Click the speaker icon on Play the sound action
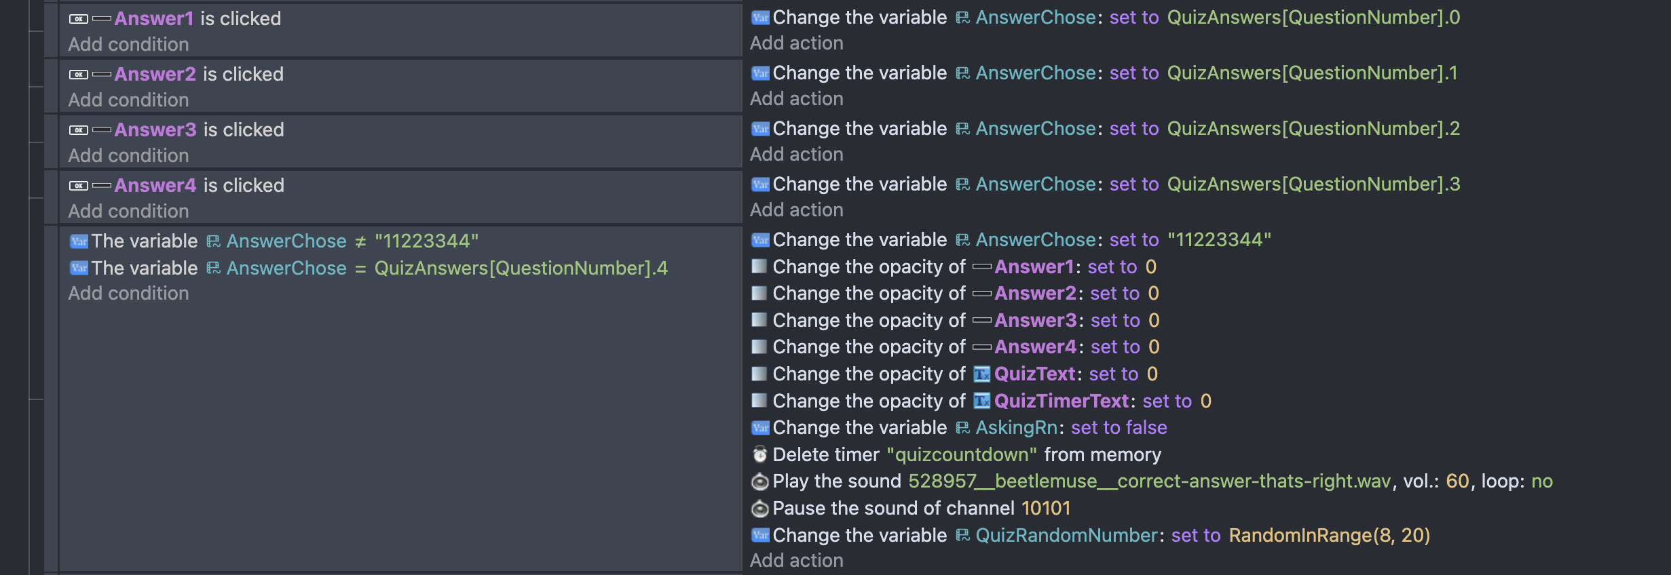 (x=759, y=481)
